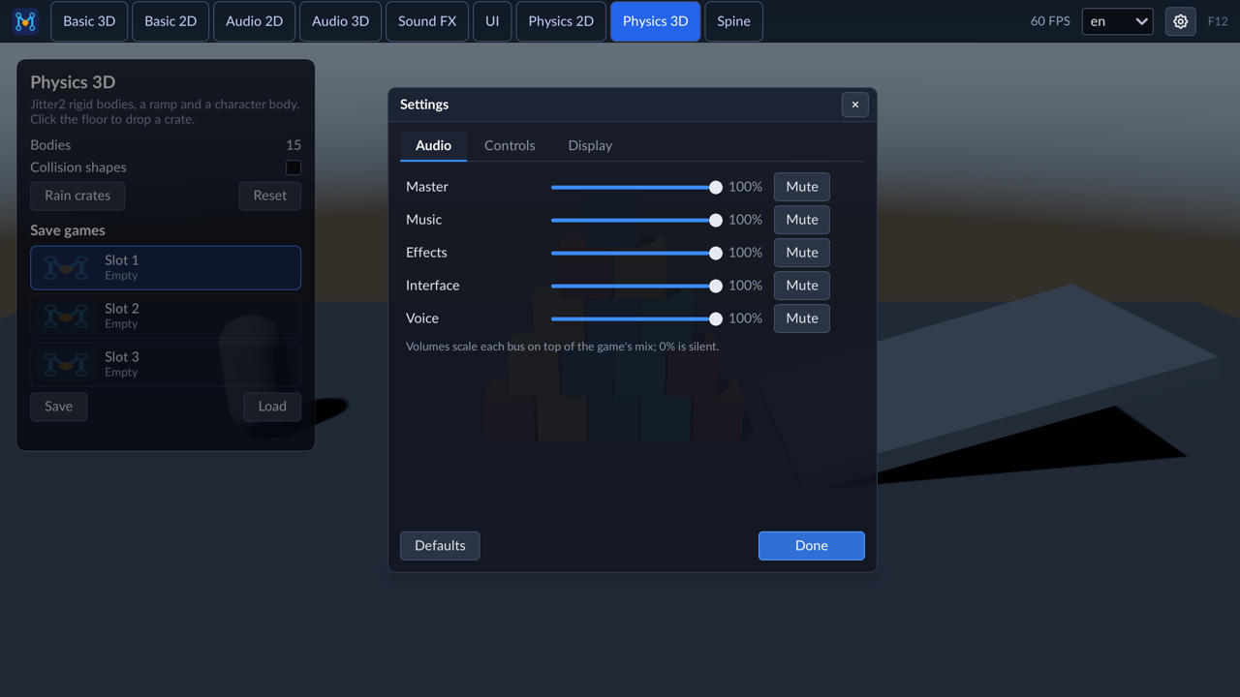The width and height of the screenshot is (1240, 697).
Task: Open the Audio 3D demo tab
Action: tap(340, 21)
